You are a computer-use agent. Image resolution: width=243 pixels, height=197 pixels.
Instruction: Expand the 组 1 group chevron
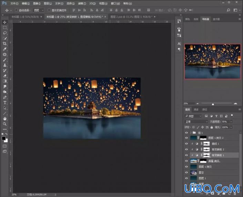click(191, 133)
